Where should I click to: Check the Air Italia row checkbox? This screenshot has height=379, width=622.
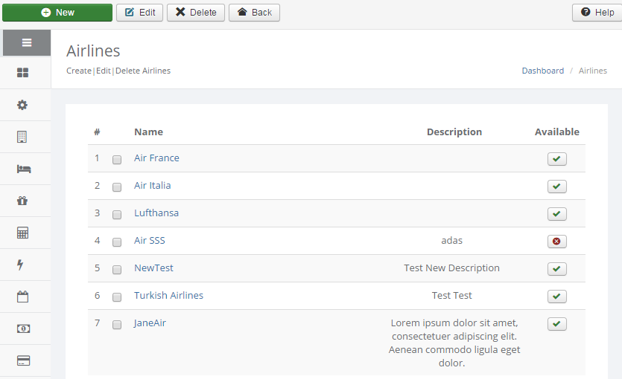pyautogui.click(x=117, y=187)
